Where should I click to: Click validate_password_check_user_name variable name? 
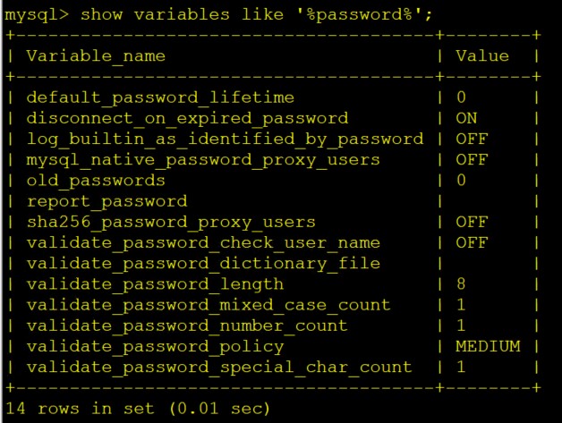203,242
